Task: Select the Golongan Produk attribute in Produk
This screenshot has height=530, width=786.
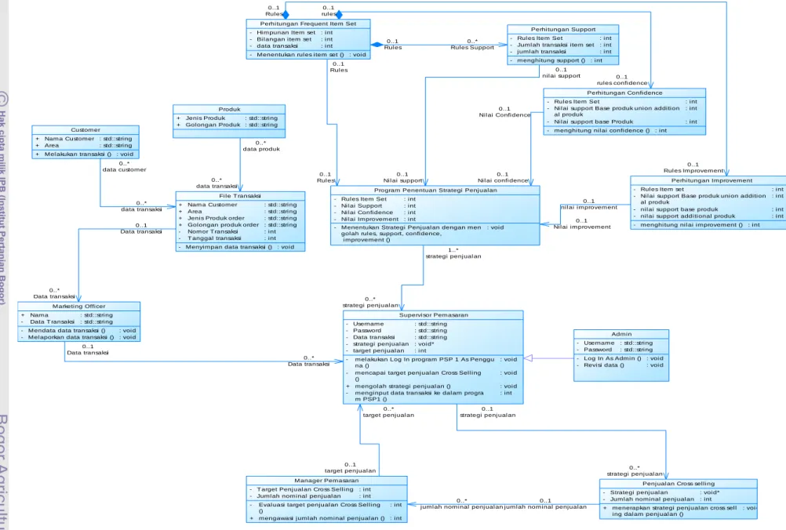Action: click(x=213, y=125)
